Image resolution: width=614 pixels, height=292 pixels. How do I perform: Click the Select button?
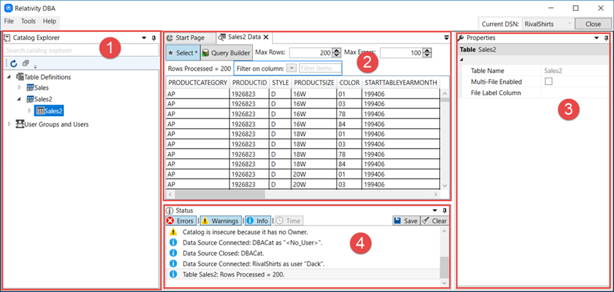point(182,53)
